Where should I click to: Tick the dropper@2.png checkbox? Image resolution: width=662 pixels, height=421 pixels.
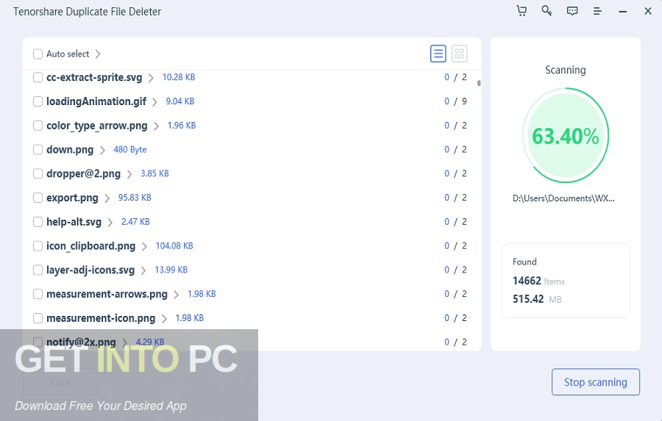38,173
